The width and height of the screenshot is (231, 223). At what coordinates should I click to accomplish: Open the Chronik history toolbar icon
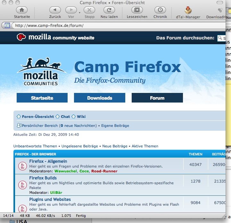pos(160,10)
